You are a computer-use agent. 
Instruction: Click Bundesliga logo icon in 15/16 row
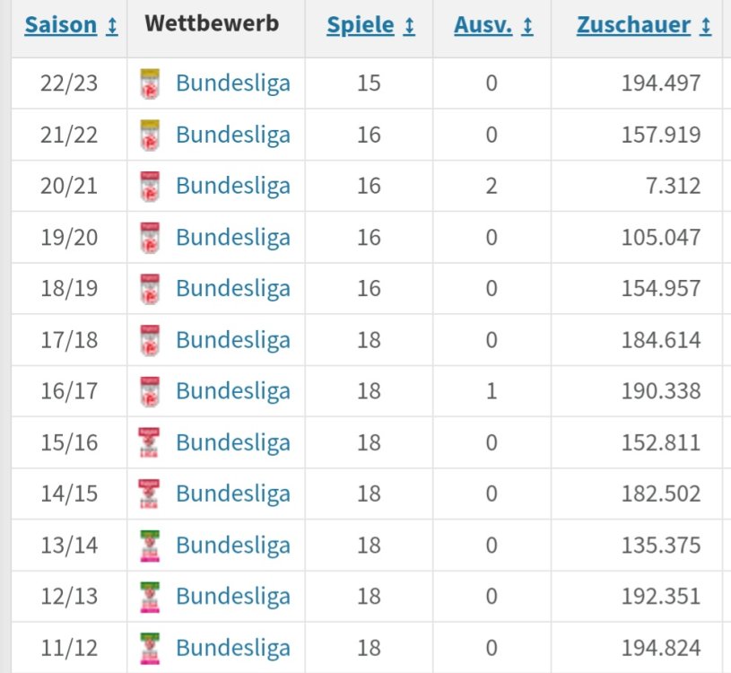tap(150, 443)
